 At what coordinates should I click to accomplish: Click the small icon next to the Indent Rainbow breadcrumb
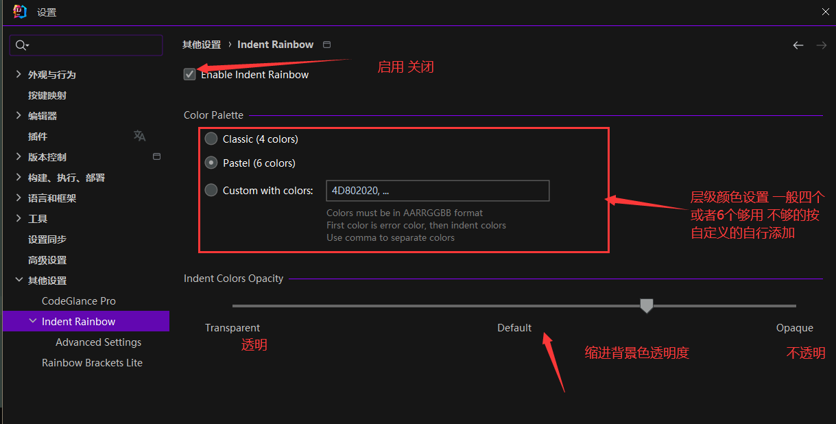point(326,45)
